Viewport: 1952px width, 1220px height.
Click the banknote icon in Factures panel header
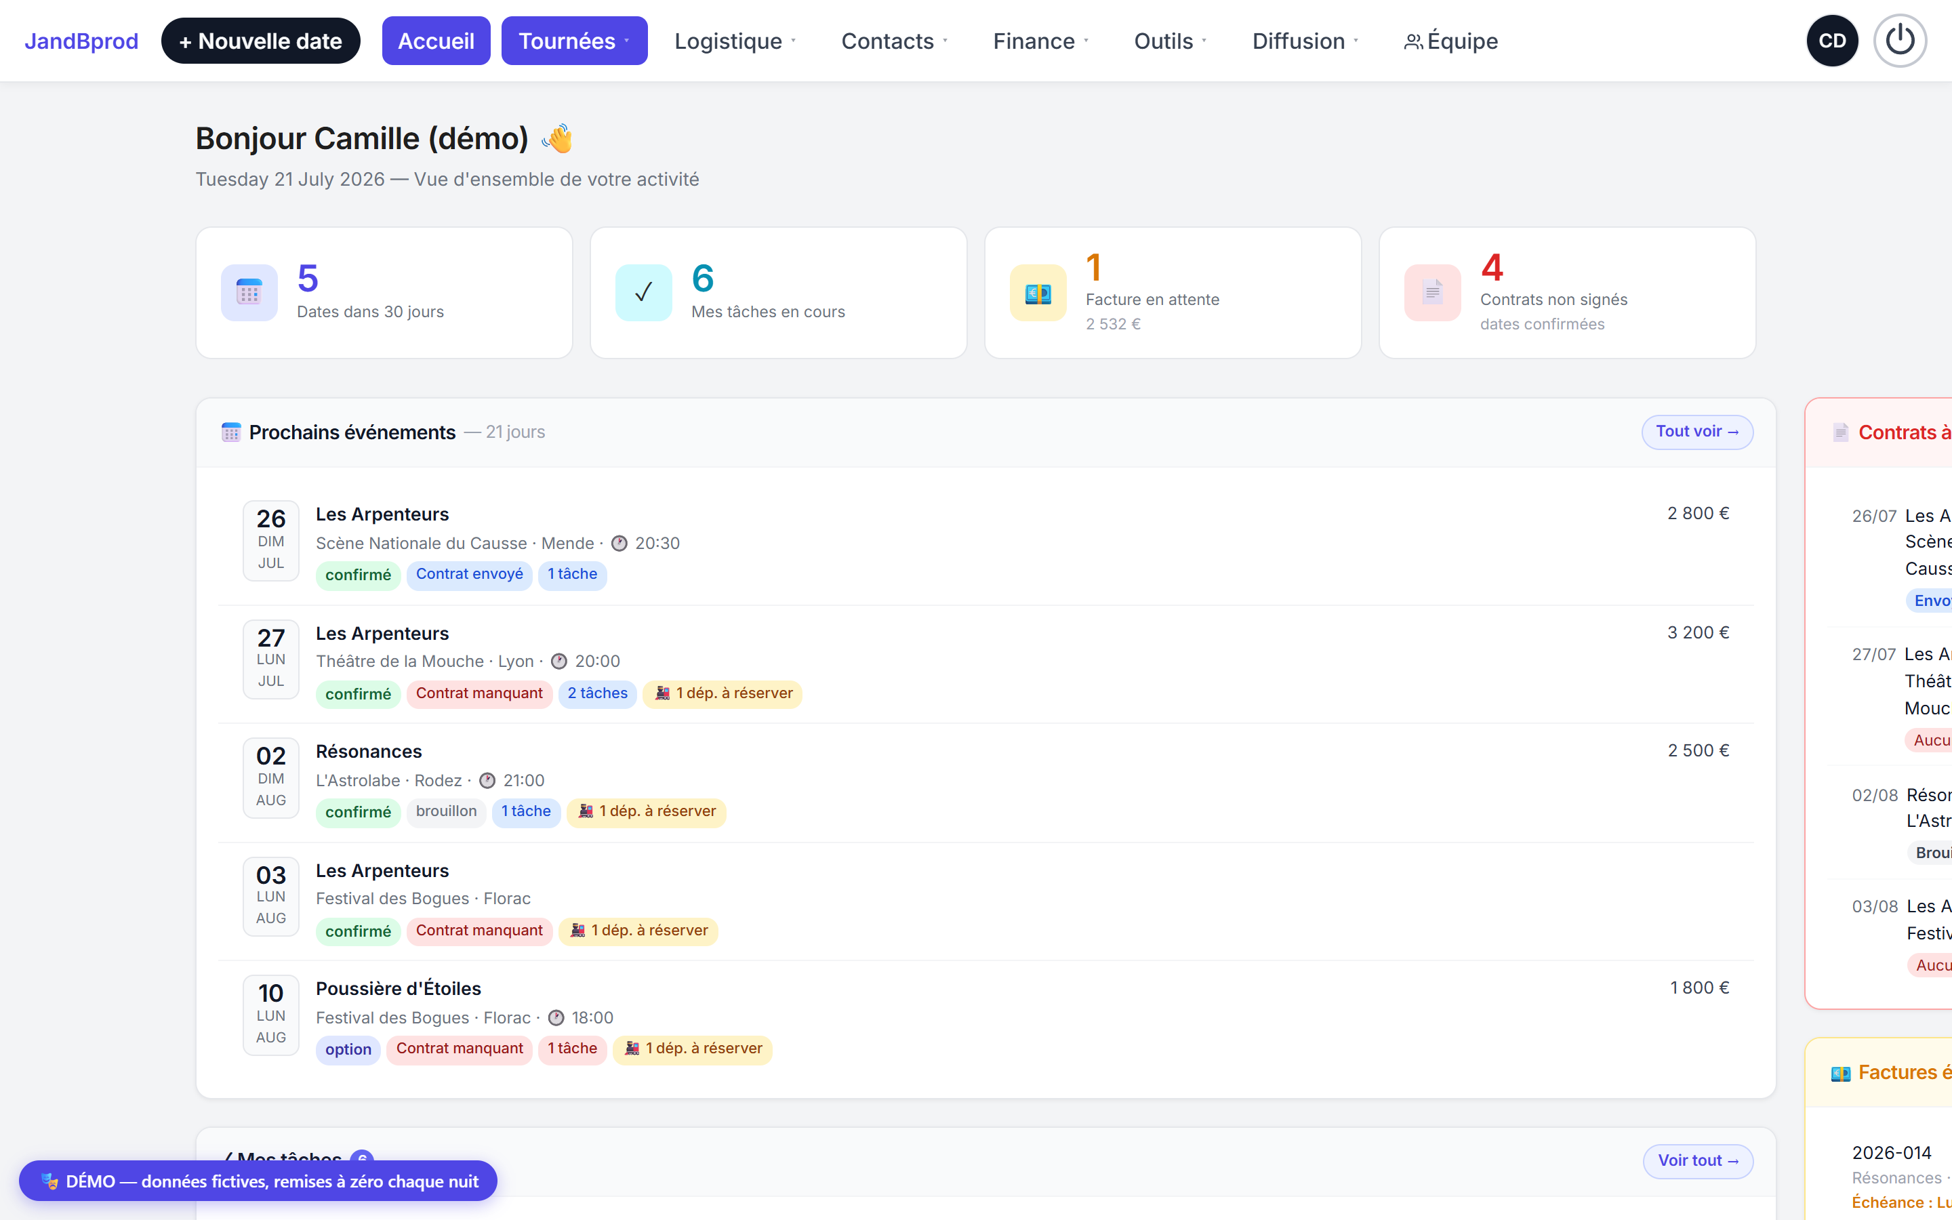1841,1073
